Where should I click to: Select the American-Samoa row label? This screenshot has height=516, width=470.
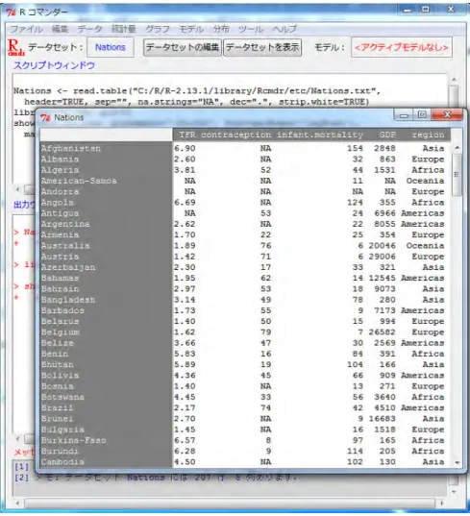(79, 181)
